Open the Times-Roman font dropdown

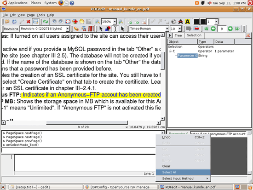click(x=167, y=29)
